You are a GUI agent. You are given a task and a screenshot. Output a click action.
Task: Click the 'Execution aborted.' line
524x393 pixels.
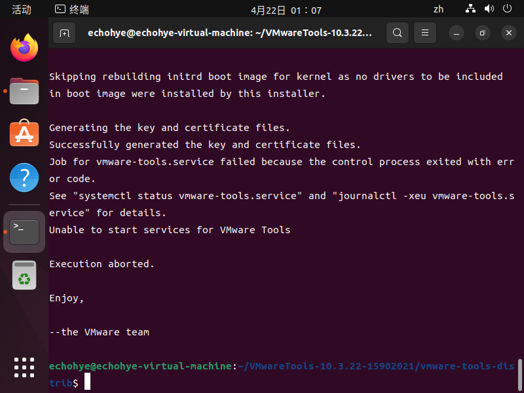[x=102, y=264]
